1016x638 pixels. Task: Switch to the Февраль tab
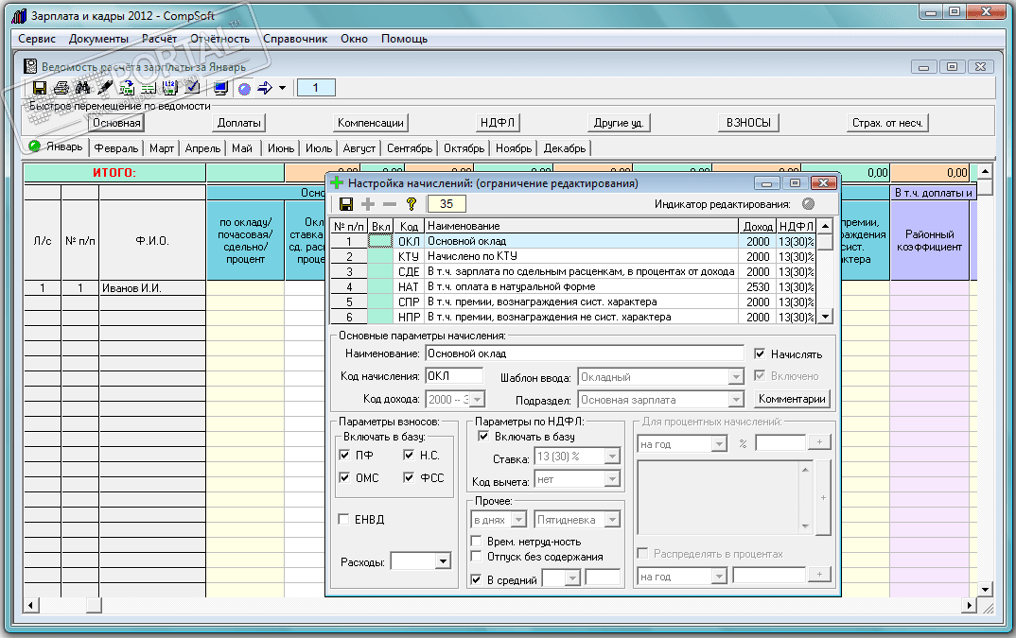coord(116,148)
